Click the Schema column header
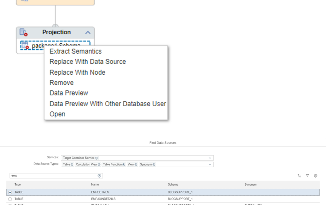Image resolution: width=326 pixels, height=205 pixels. (173, 185)
